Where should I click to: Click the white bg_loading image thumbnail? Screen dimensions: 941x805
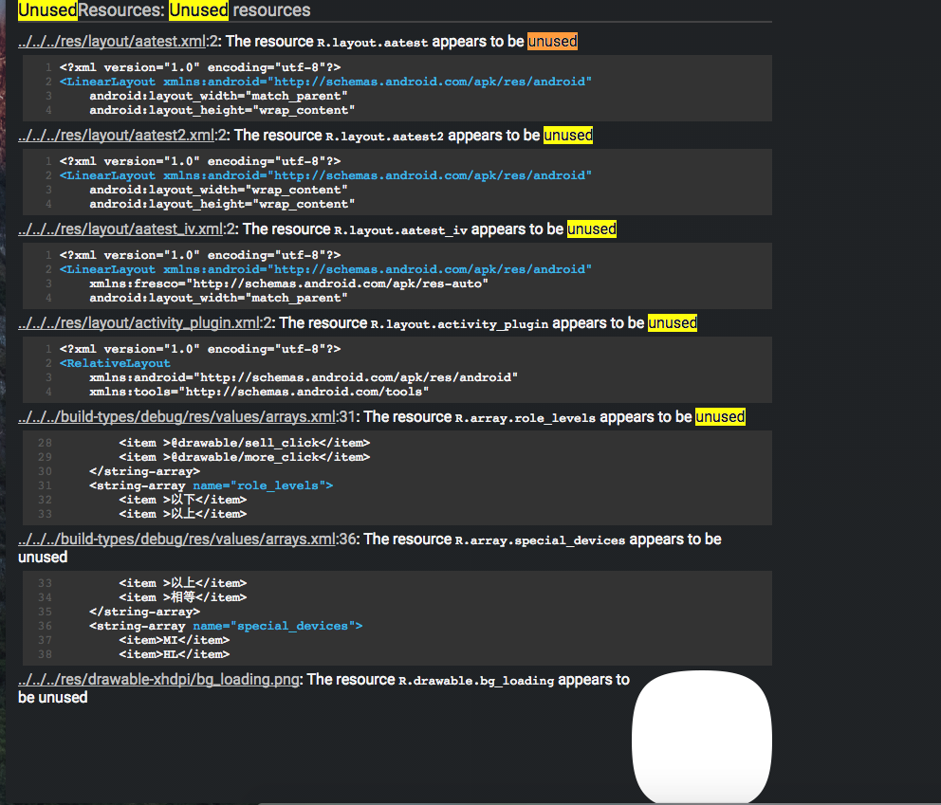(702, 737)
